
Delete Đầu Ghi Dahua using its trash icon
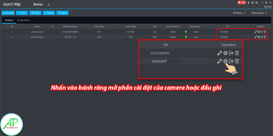(265, 37)
